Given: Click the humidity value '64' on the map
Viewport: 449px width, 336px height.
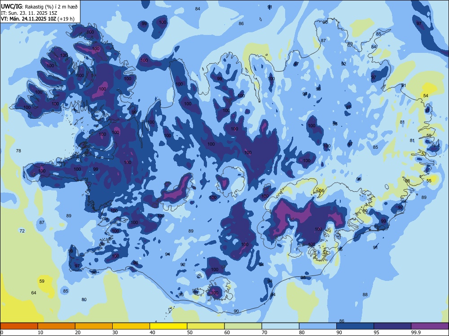Looking at the screenshot, I should [x=34, y=293].
